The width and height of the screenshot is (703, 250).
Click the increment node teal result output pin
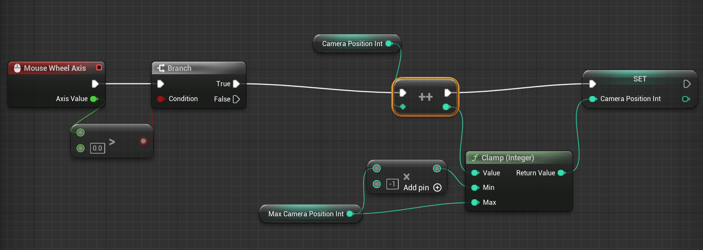point(447,107)
